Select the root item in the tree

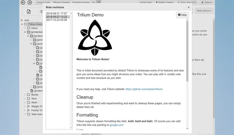coord(27,20)
